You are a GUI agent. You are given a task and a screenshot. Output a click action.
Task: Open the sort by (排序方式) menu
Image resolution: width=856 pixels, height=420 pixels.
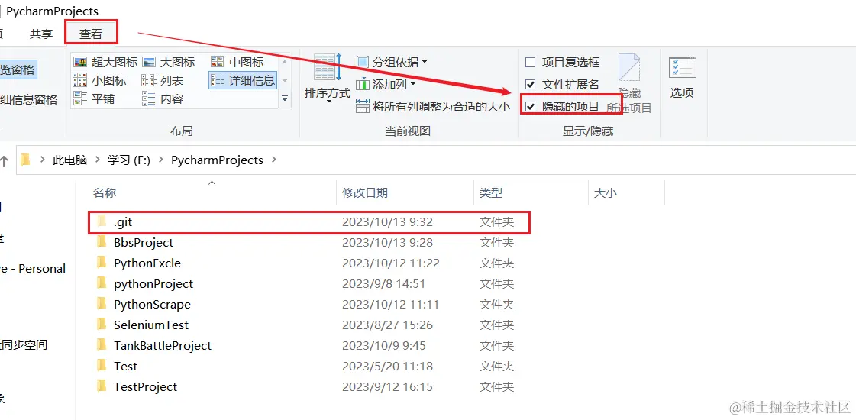point(328,78)
